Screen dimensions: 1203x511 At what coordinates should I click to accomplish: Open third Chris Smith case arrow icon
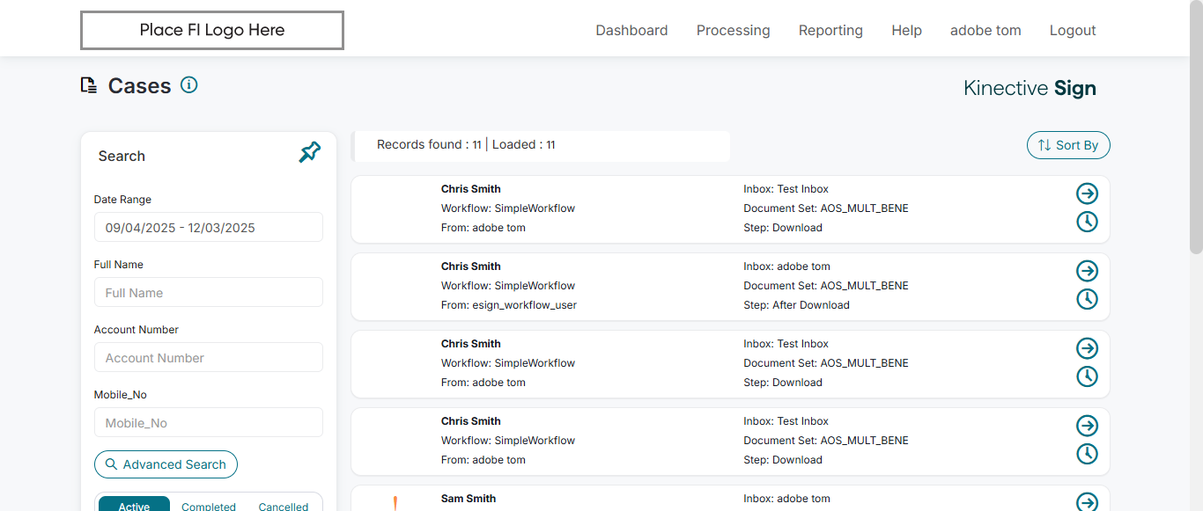click(x=1088, y=348)
